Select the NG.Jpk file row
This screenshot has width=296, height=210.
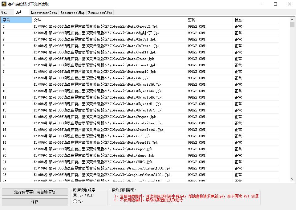[x=140, y=78]
